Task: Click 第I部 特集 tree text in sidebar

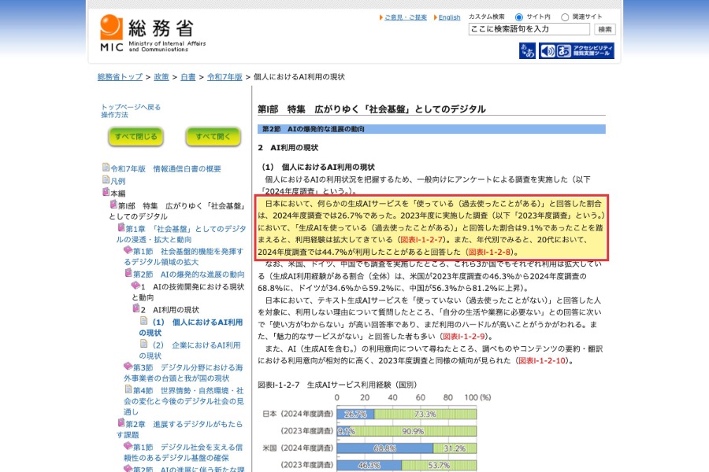Action: pos(176,211)
